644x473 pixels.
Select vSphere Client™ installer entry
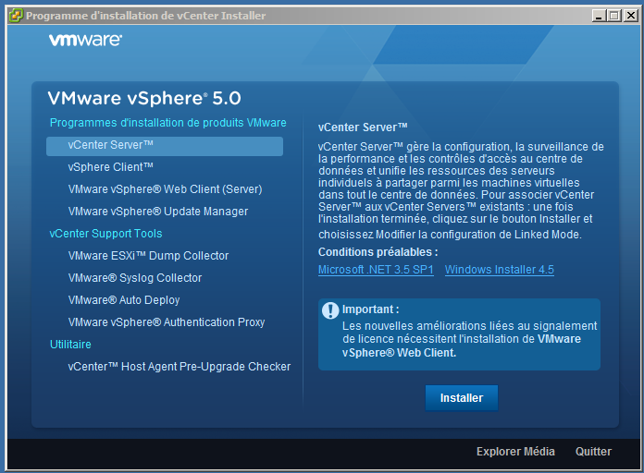click(110, 167)
